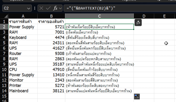Click the price cell 4474
176x102 pixels.
click(51, 37)
